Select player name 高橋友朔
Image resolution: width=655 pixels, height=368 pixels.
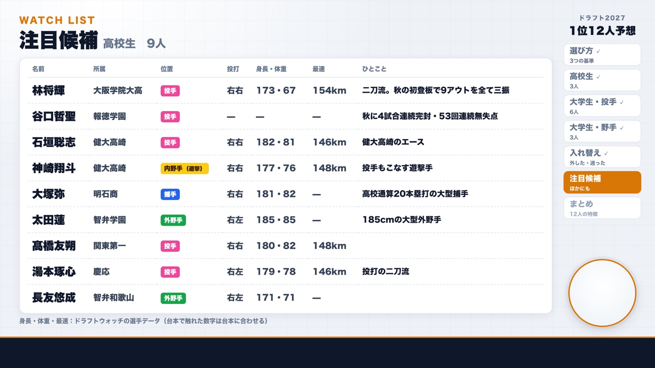[54, 246]
